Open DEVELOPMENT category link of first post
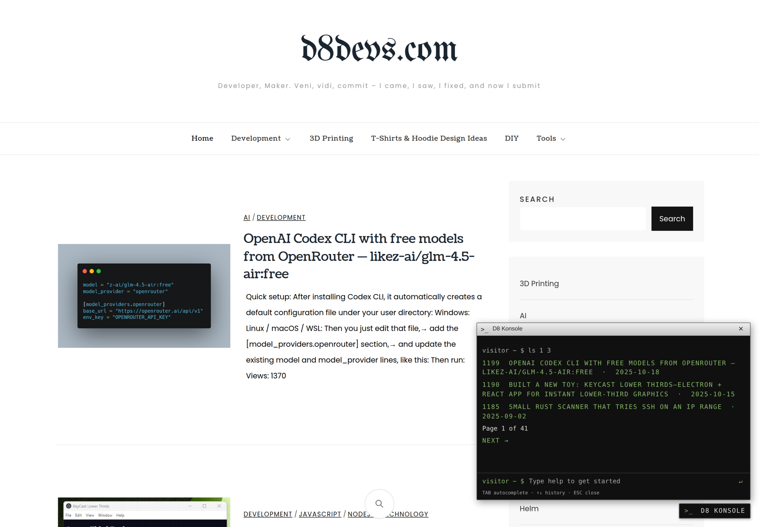This screenshot has width=759, height=527. pyautogui.click(x=281, y=218)
